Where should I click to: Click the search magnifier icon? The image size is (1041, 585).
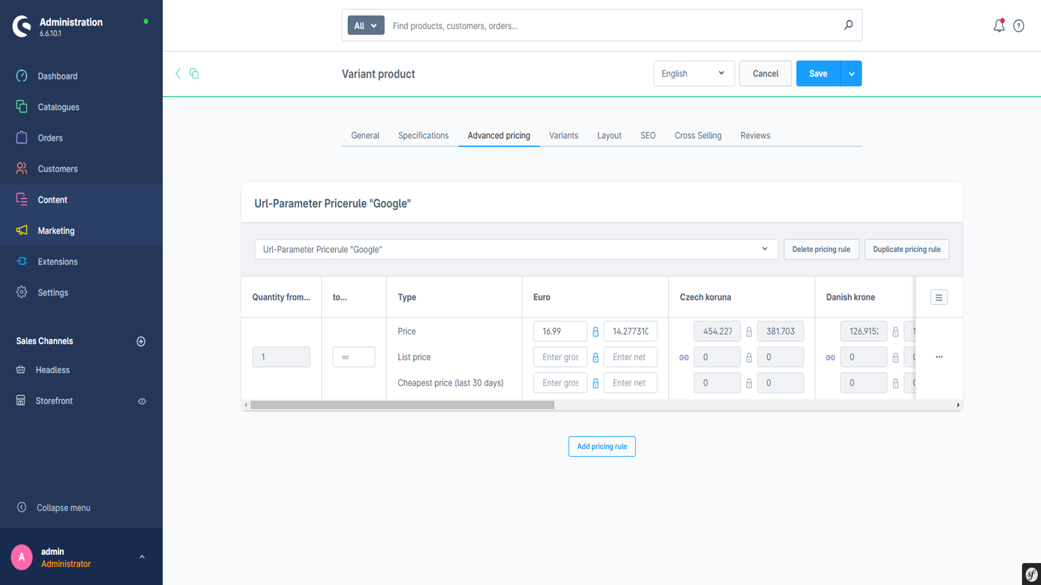849,25
